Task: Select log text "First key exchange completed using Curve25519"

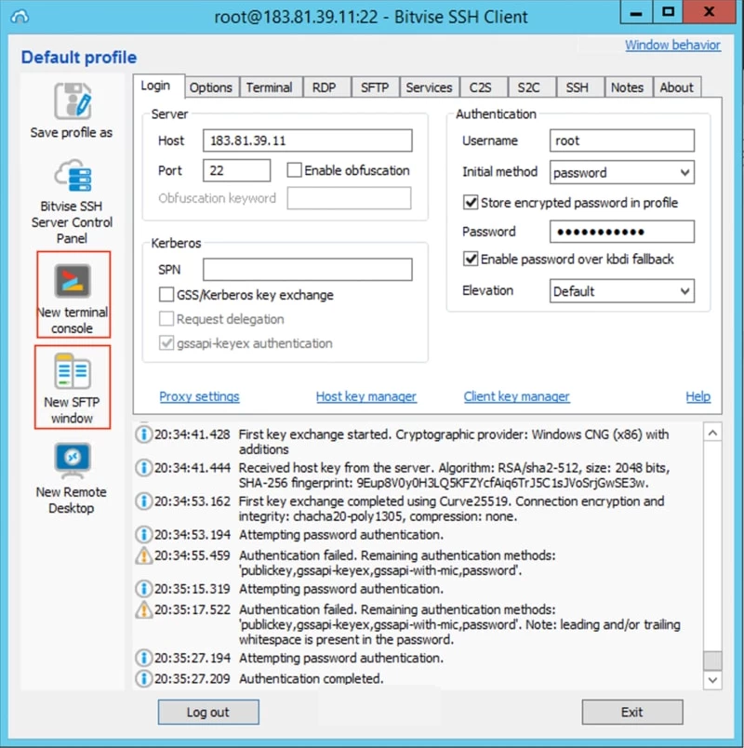Action: (373, 501)
